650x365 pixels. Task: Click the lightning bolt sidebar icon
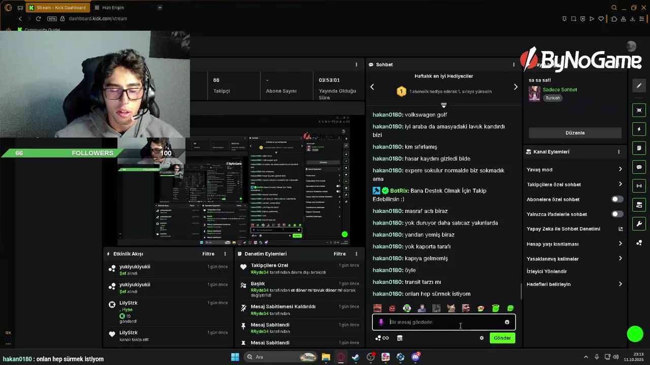click(x=639, y=129)
